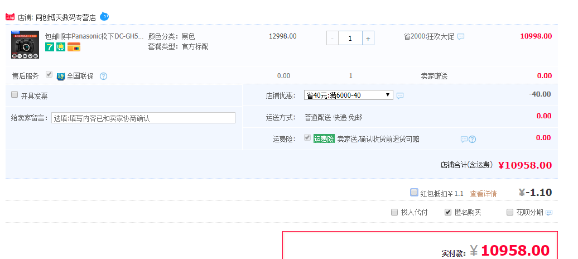578x259 pixels.
Task: Open the 查看详情 link
Action: pyautogui.click(x=483, y=194)
